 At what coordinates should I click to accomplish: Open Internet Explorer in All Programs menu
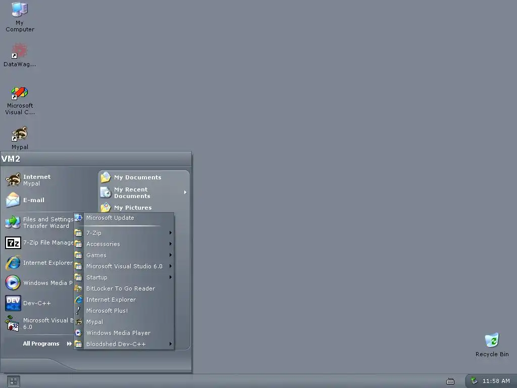pos(124,300)
